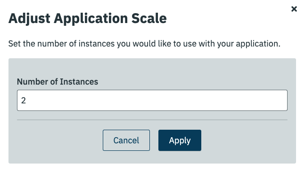The image size is (305, 172).
Task: Click inside the instances text box
Action: click(x=152, y=100)
